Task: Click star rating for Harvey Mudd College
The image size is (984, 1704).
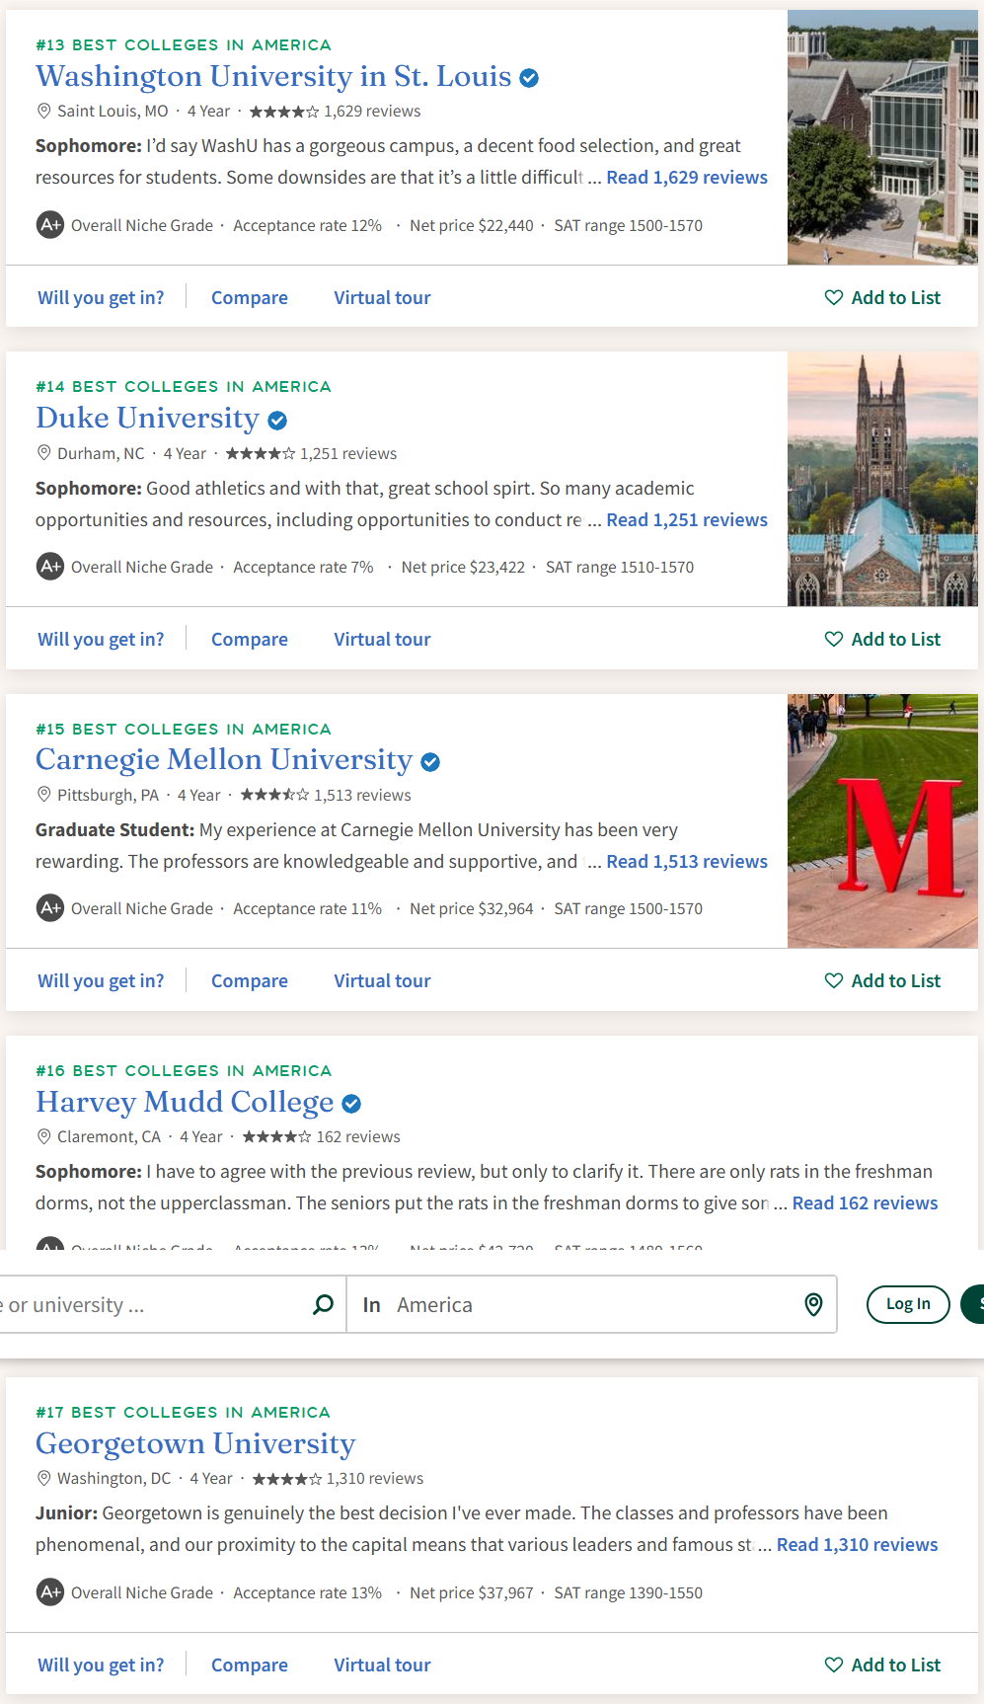Action: (277, 1137)
